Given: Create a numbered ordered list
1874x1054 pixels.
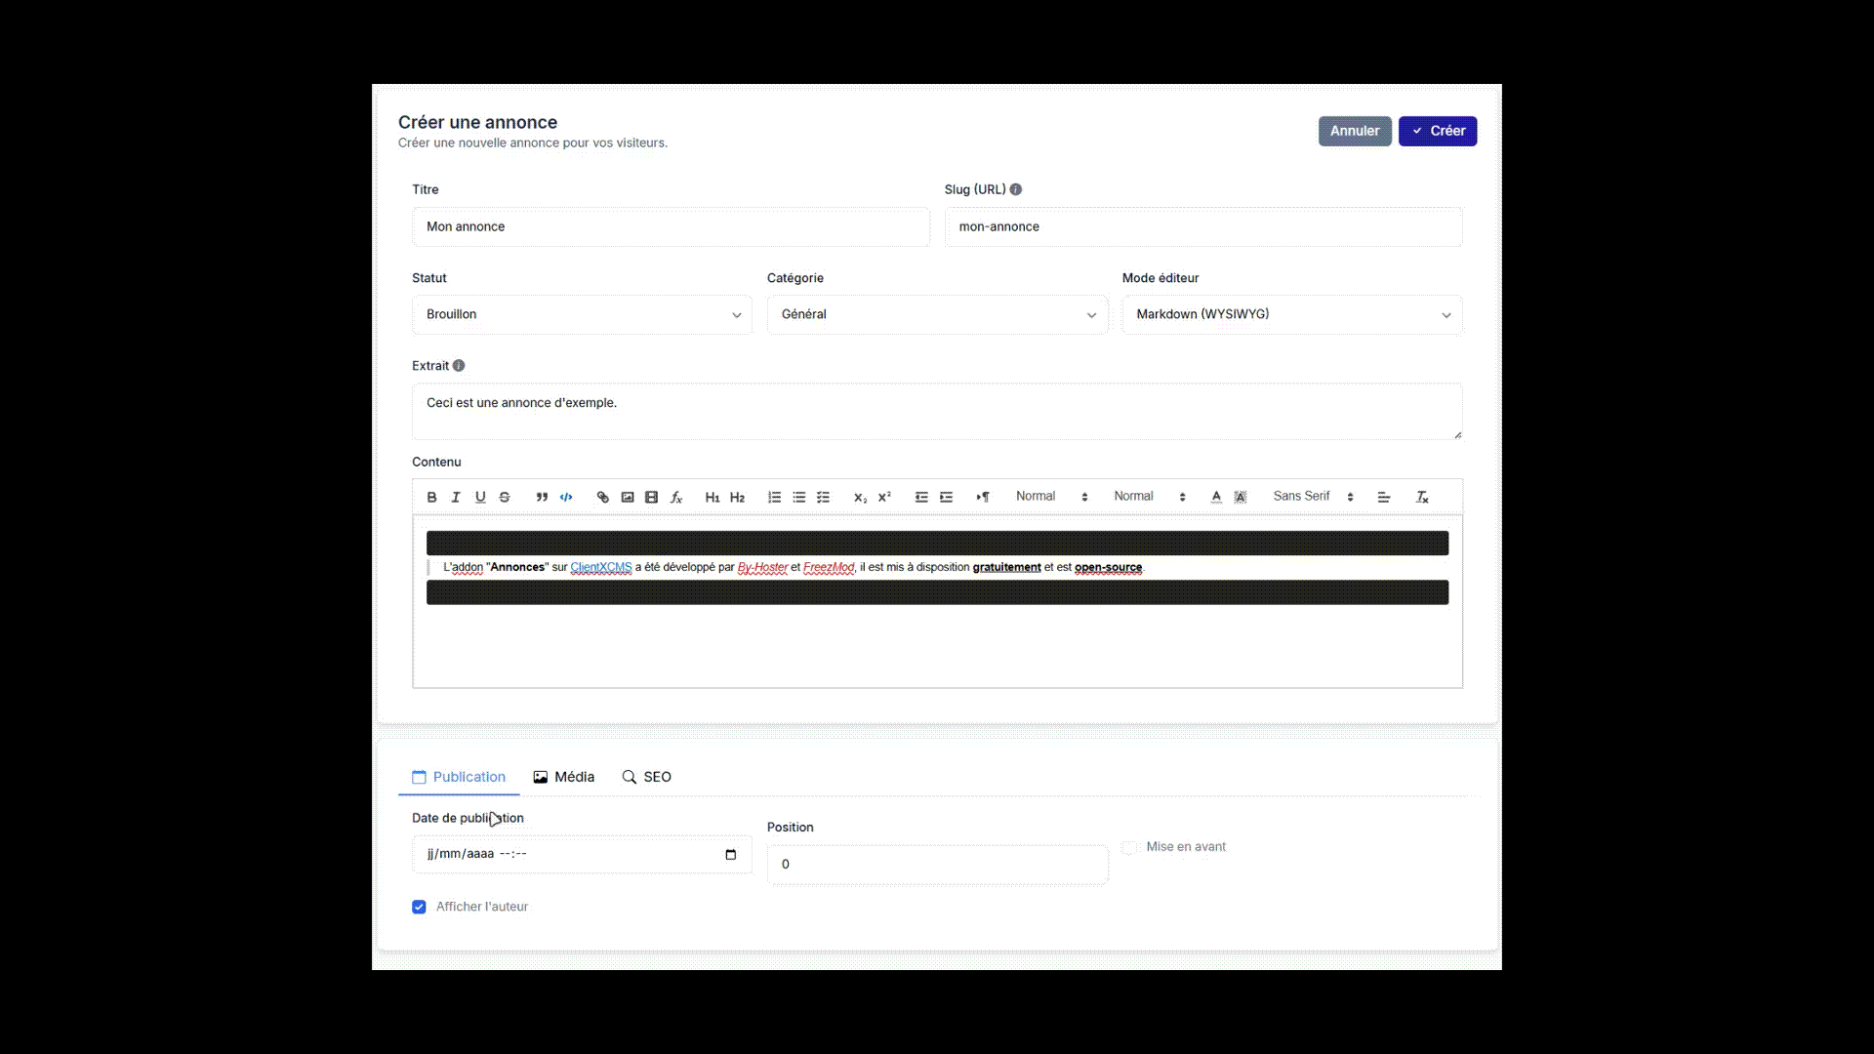Looking at the screenshot, I should [774, 497].
